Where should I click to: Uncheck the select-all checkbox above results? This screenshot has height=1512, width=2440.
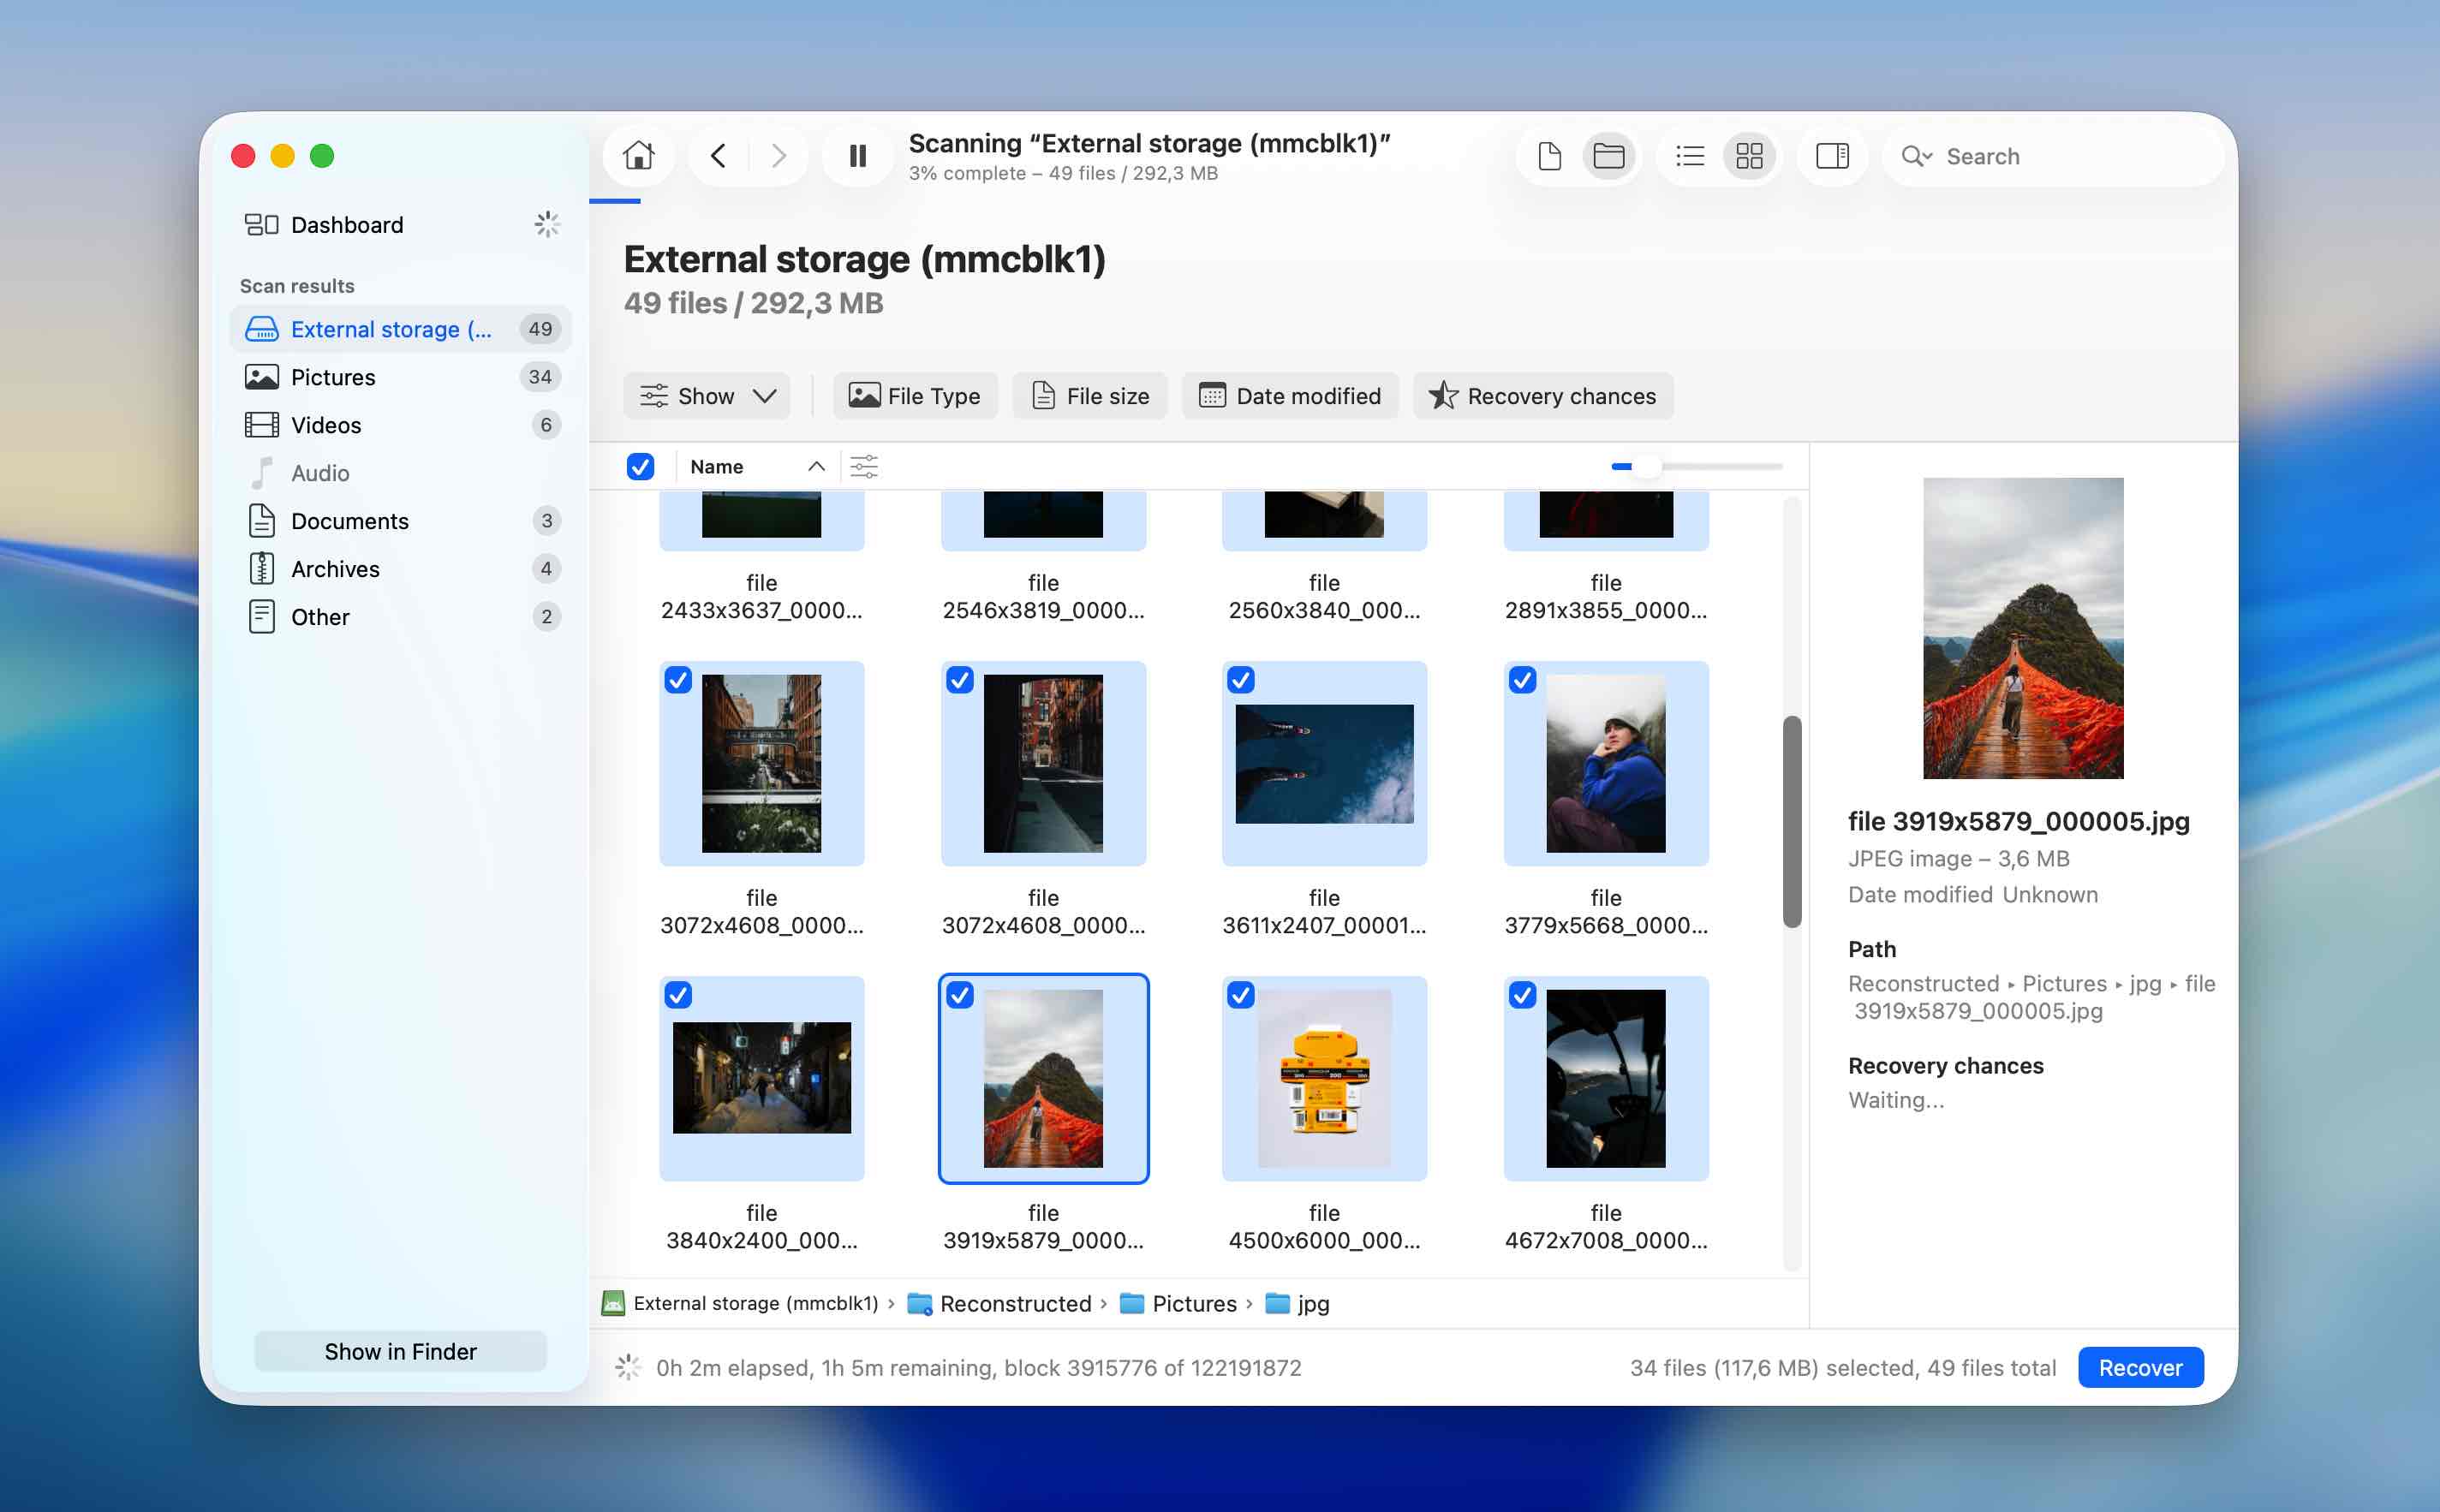pos(641,466)
